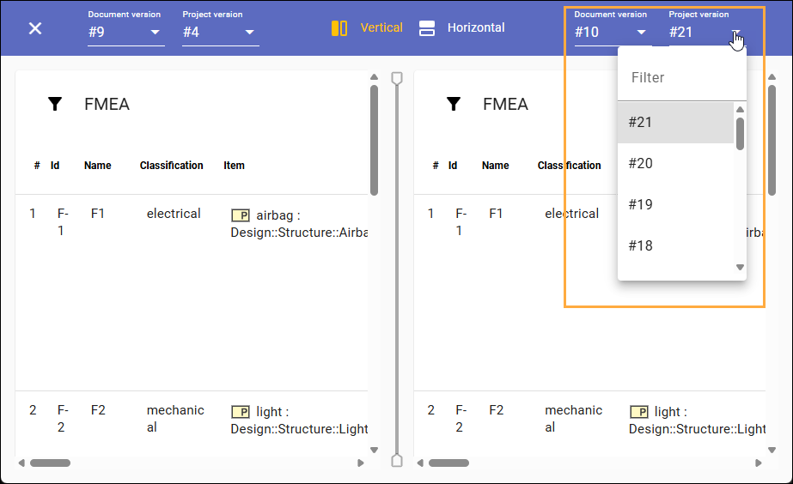Click the Horizontal split layout icon
Viewport: 793px width, 484px height.
427,28
